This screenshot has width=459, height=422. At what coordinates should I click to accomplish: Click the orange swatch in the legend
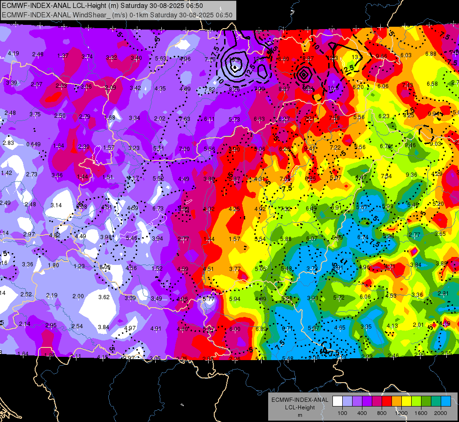(x=397, y=401)
